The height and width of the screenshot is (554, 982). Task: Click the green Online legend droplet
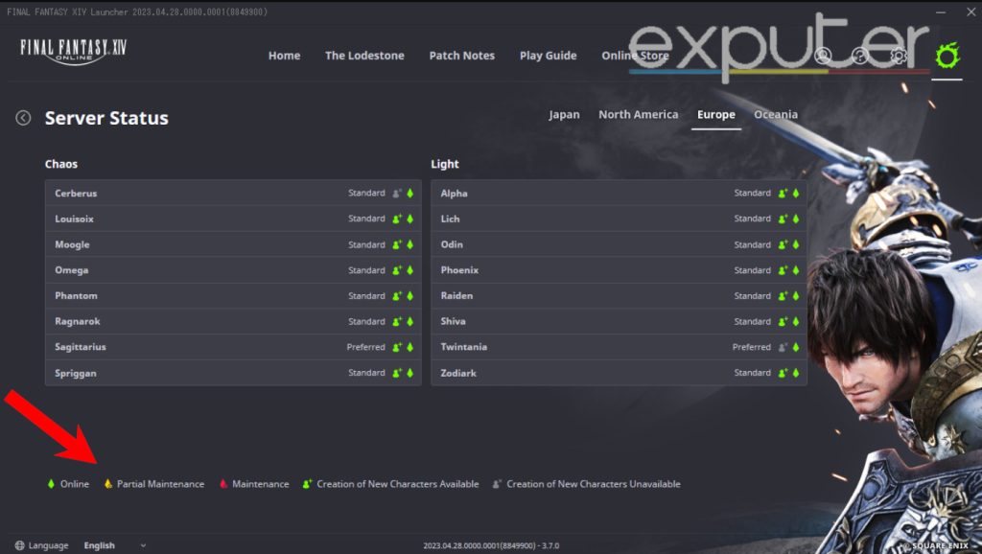tap(51, 484)
